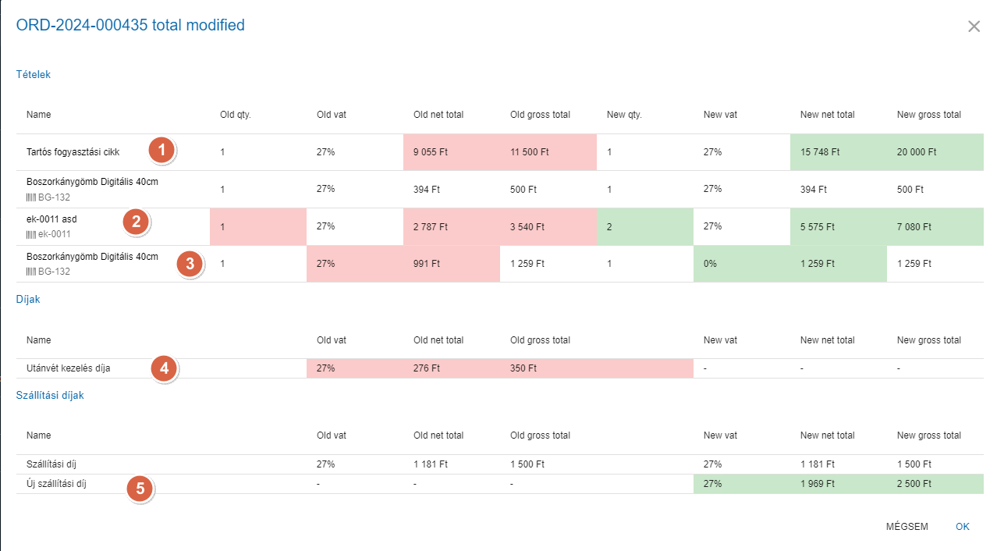Click the Tételek section heading

(34, 75)
